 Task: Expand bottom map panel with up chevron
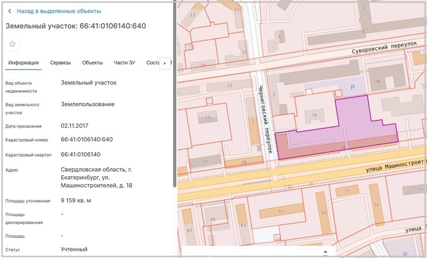325,253
